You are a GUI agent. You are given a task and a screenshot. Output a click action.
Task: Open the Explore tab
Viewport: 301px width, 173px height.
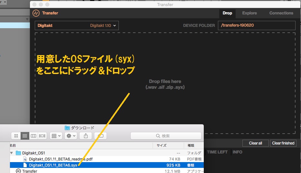pyautogui.click(x=249, y=13)
